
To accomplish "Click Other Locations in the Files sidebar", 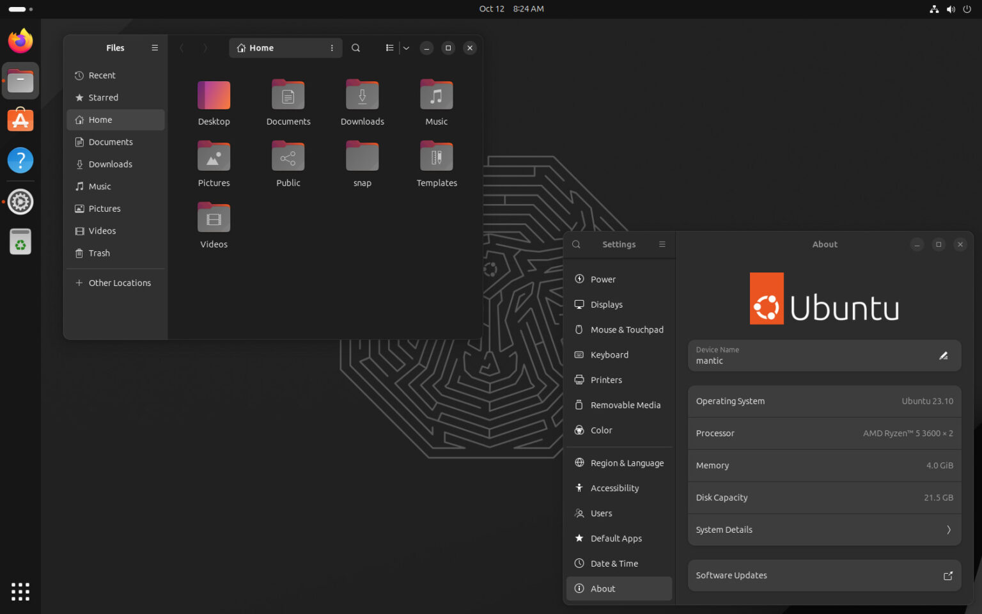I will [x=120, y=282].
